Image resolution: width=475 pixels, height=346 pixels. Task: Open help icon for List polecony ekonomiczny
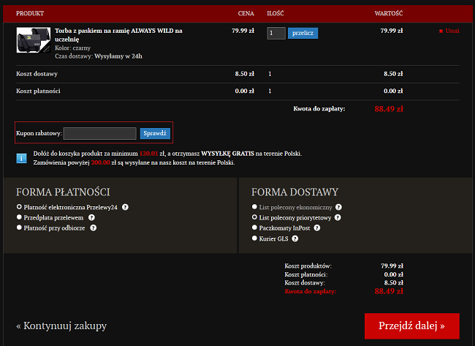pyautogui.click(x=338, y=207)
